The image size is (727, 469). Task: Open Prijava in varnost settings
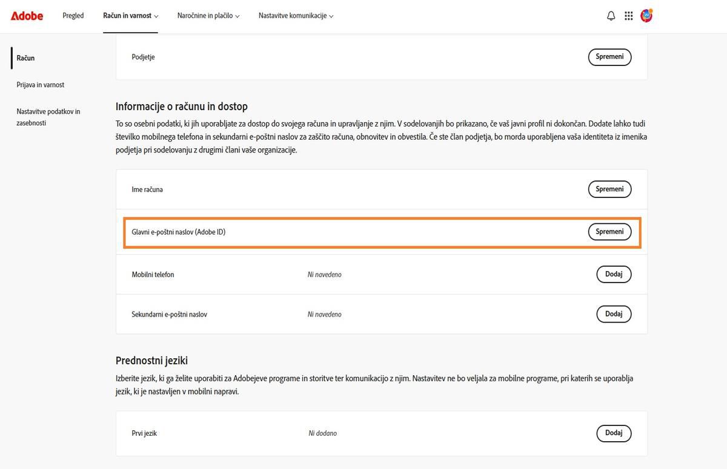41,85
